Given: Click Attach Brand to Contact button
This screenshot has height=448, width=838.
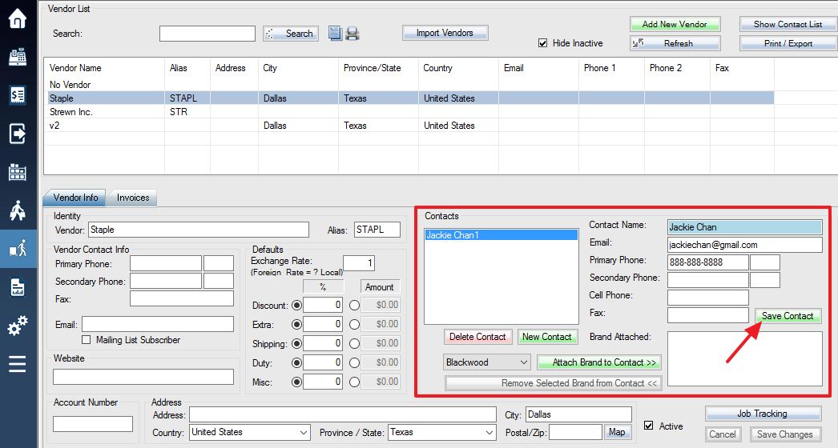Looking at the screenshot, I should coord(599,362).
